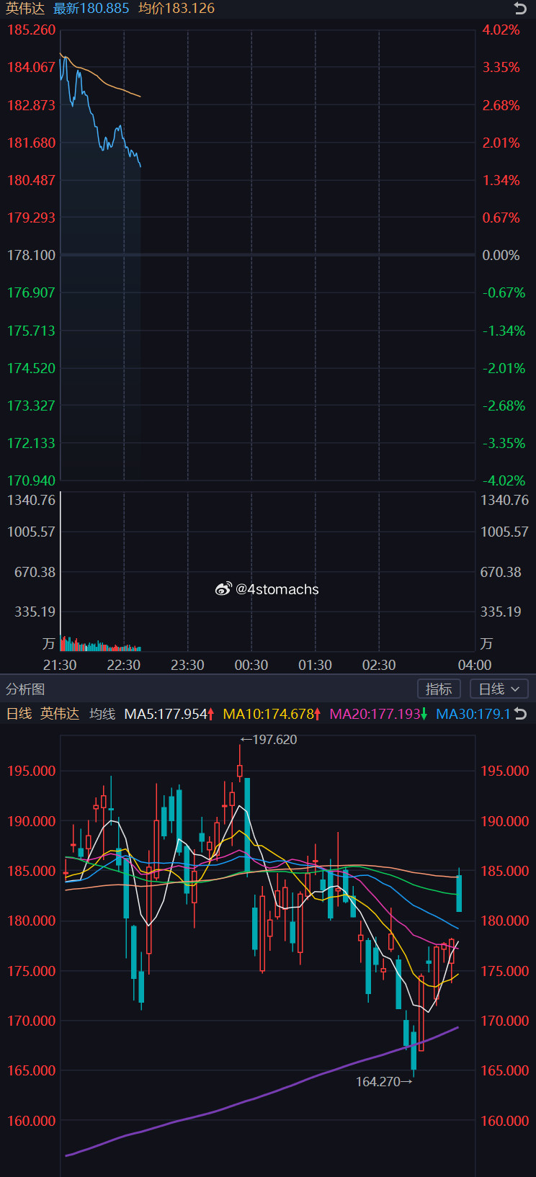Click the return arrow after MA30 value
This screenshot has height=1177, width=536.
(x=521, y=714)
